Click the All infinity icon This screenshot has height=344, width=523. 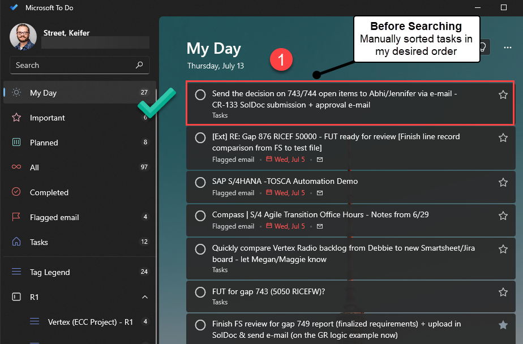pyautogui.click(x=16, y=167)
